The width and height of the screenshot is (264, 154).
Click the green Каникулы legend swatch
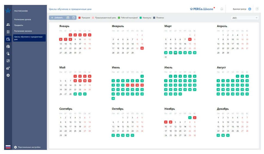(x=140, y=18)
